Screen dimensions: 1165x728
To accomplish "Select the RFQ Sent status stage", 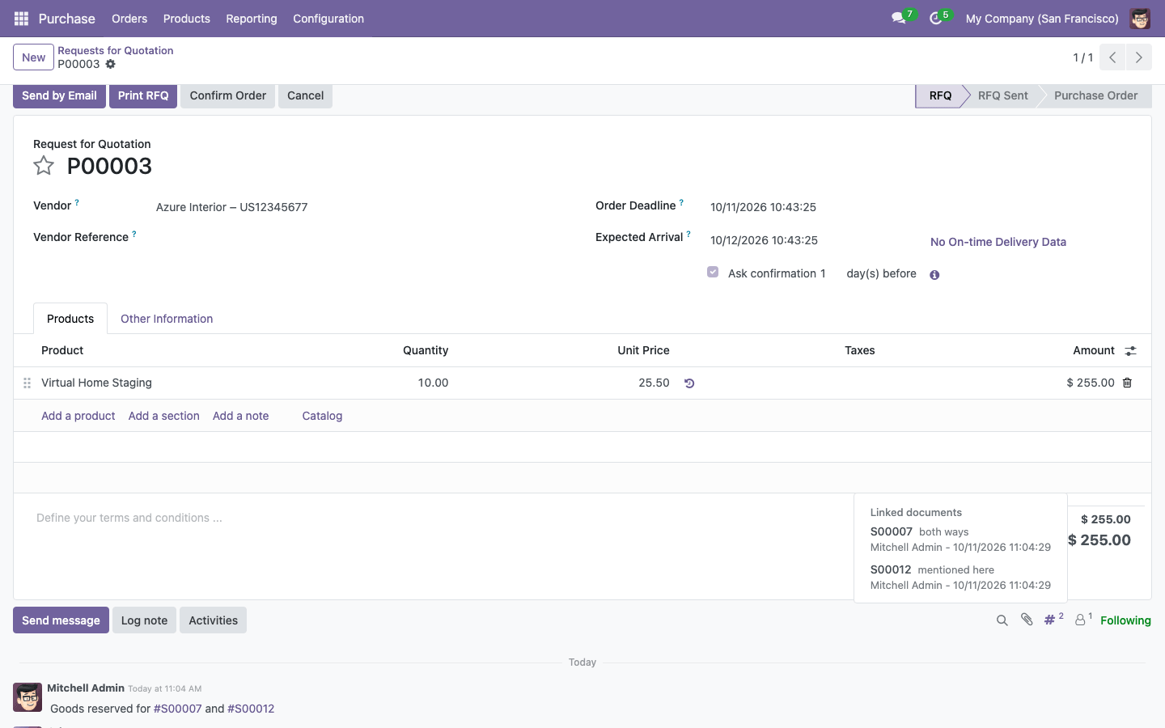I will (1002, 95).
